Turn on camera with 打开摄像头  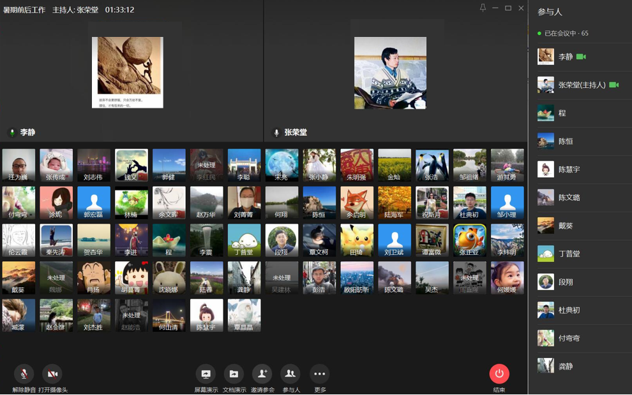52,374
